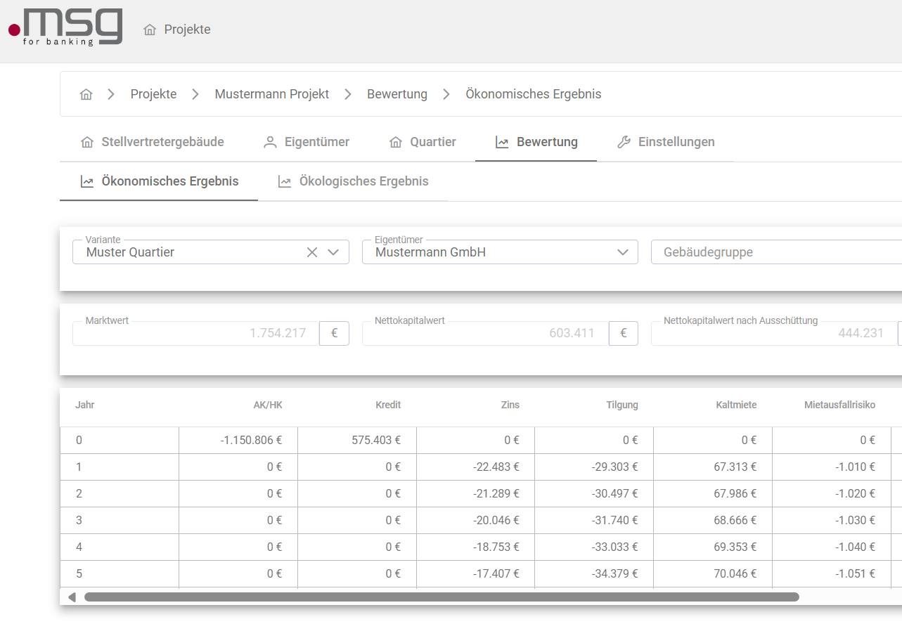Select the Ökologisches Ergebnis sub-tab
The width and height of the screenshot is (902, 624).
353,181
